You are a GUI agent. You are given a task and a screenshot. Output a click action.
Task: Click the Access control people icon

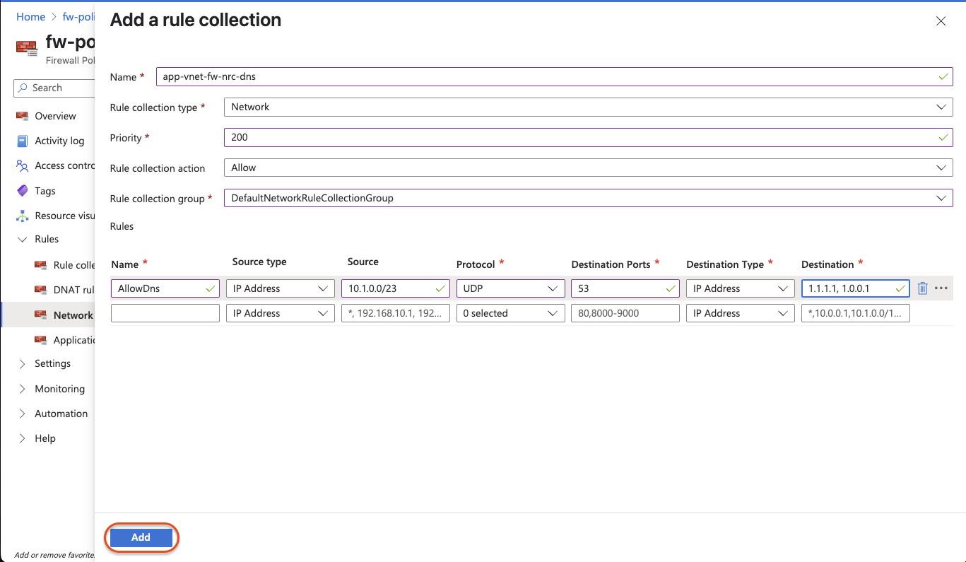[x=23, y=165]
